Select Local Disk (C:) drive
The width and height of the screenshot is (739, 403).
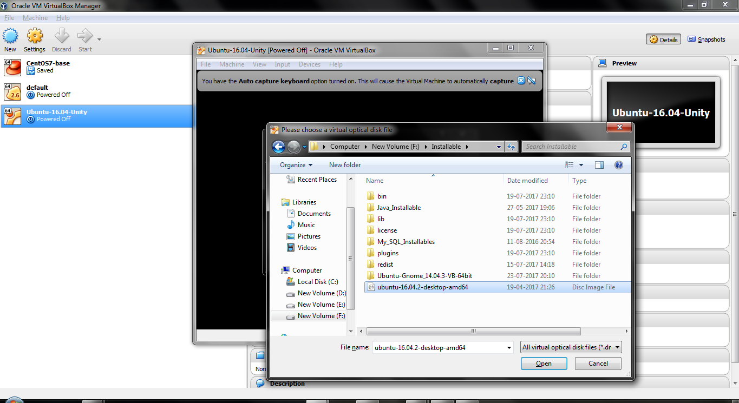pos(312,282)
